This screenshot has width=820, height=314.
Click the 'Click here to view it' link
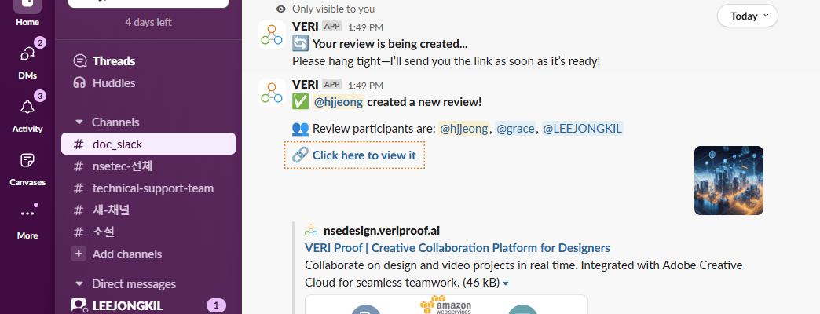(x=364, y=155)
